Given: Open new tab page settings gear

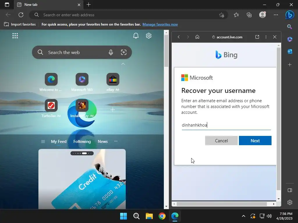Looking at the screenshot, I should pos(149,36).
